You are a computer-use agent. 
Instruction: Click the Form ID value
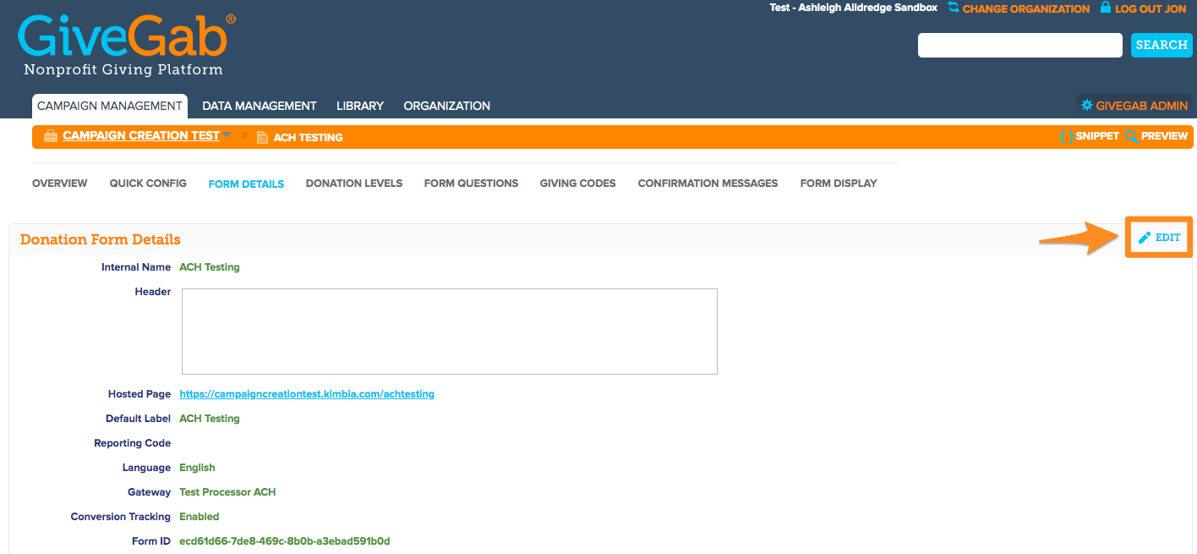(285, 541)
